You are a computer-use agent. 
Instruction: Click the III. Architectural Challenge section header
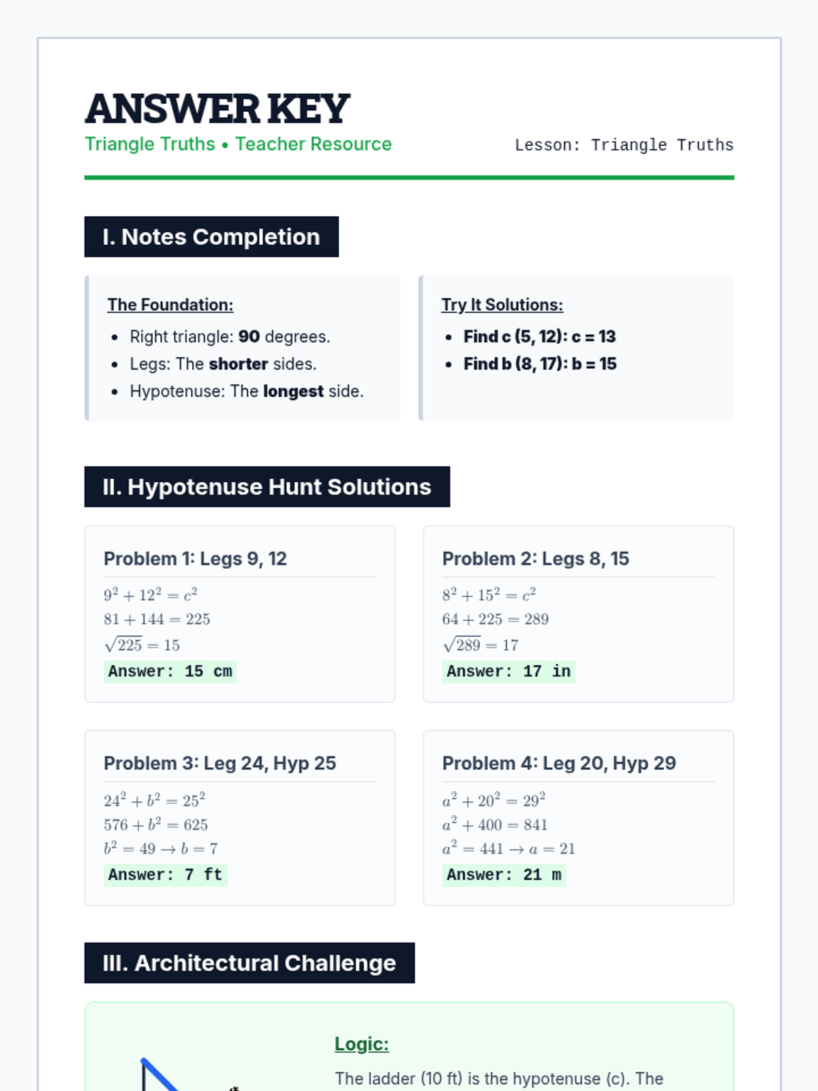(x=249, y=963)
